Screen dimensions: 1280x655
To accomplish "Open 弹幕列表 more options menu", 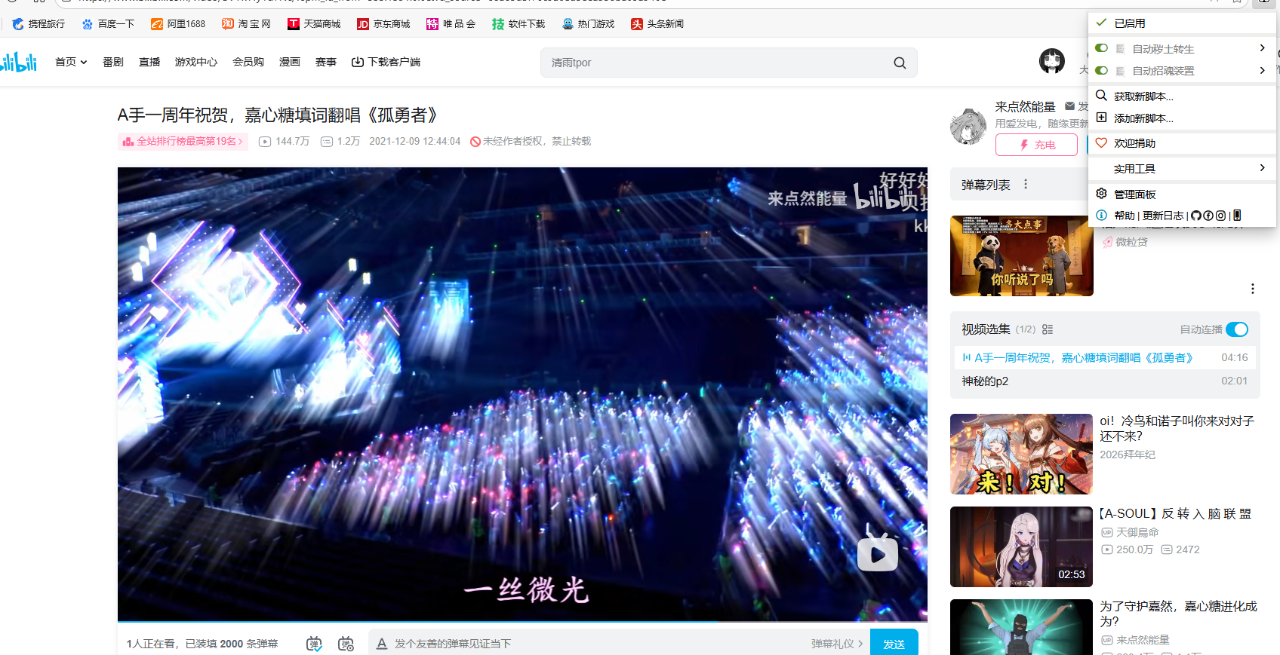I will [1025, 185].
